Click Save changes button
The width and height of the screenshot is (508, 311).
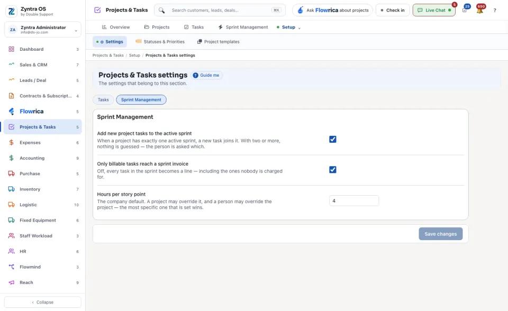(x=441, y=234)
